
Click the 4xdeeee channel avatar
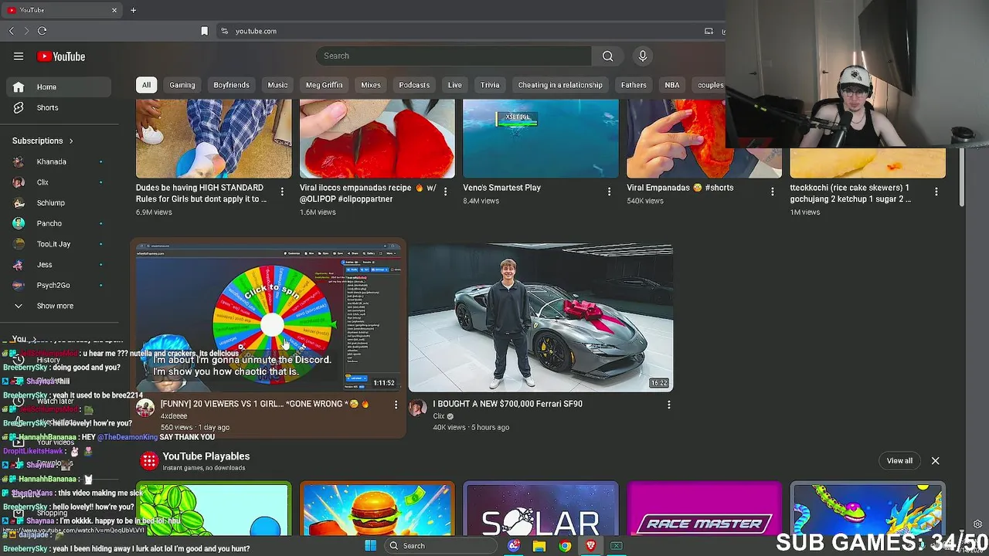point(145,409)
